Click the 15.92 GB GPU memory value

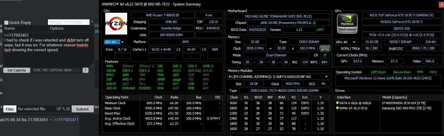(372, 42)
